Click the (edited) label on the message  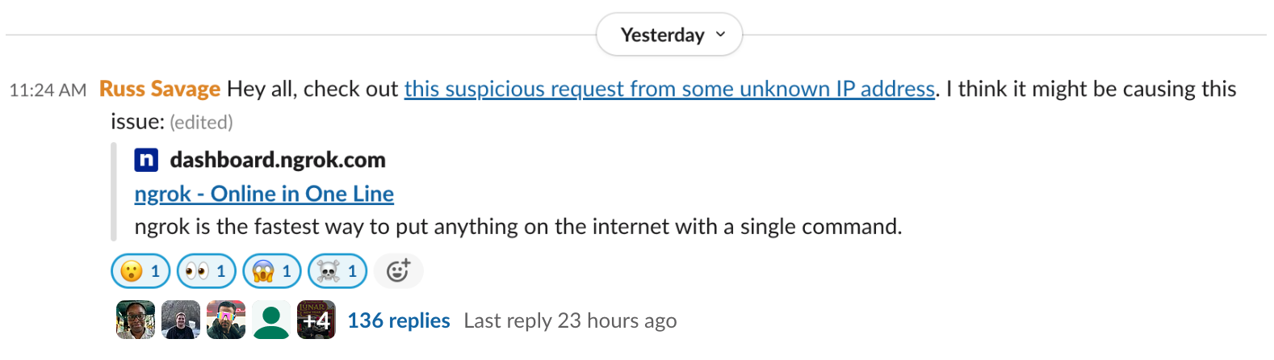click(x=201, y=122)
